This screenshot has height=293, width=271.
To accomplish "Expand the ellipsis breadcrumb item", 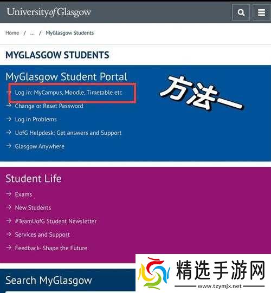I will [x=32, y=33].
